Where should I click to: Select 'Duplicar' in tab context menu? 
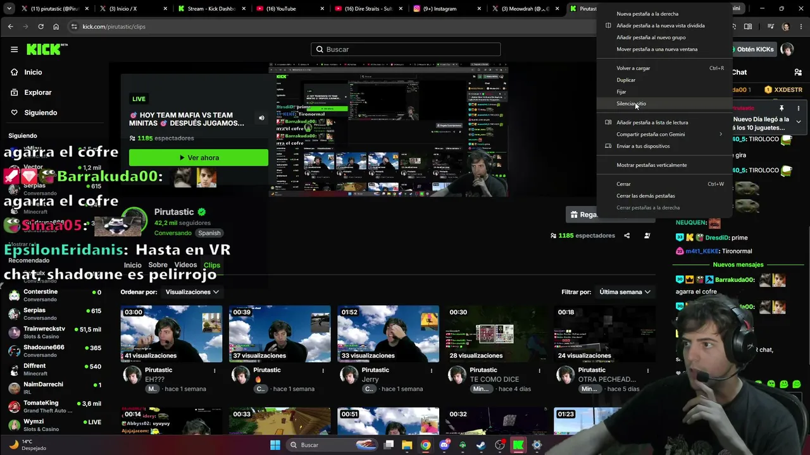[x=664, y=80]
